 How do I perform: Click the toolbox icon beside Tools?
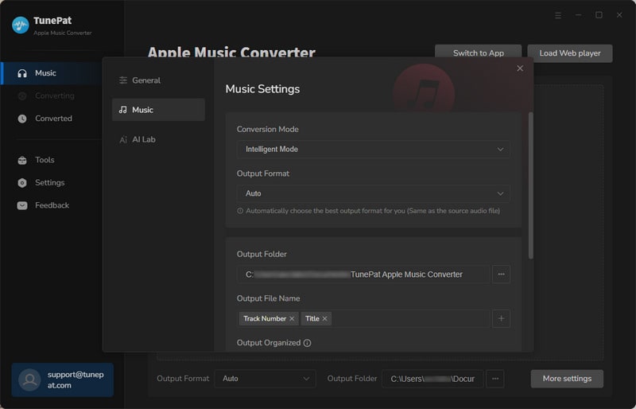pyautogui.click(x=22, y=160)
